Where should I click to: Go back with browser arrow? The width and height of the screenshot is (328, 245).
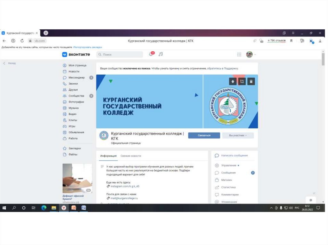[x=4, y=41]
